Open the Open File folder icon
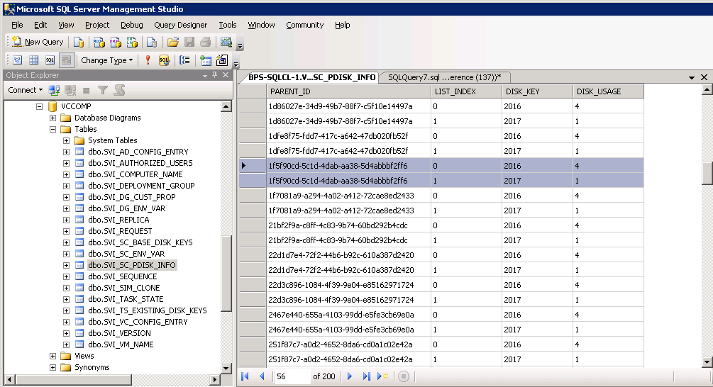713x387 pixels. click(172, 43)
